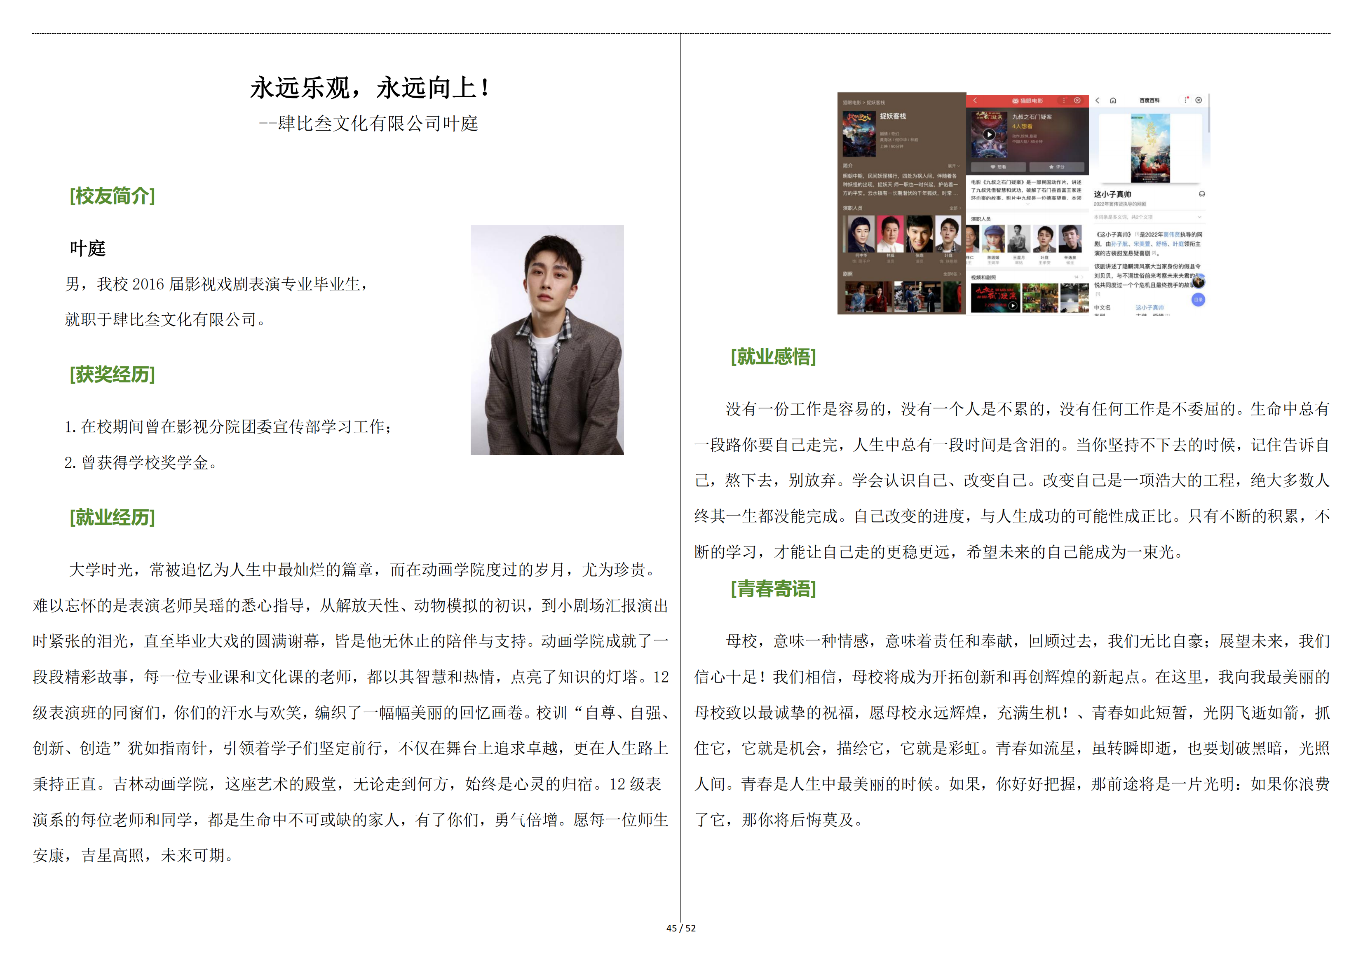Play trailer on 九叔之石门疑案 poster

tap(989, 135)
